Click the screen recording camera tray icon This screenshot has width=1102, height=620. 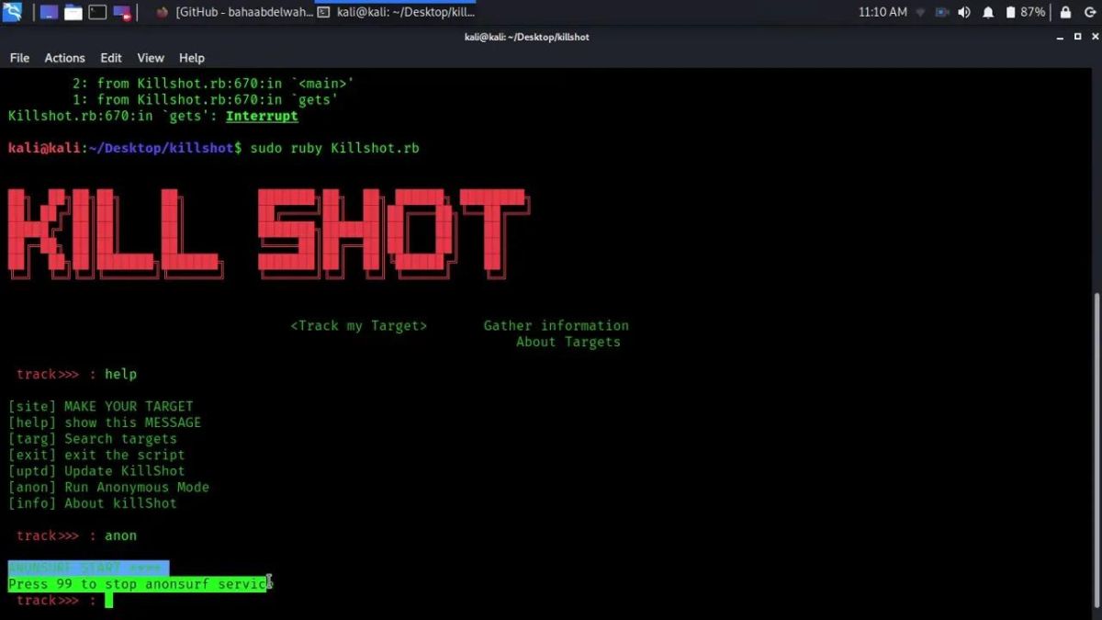click(x=942, y=12)
